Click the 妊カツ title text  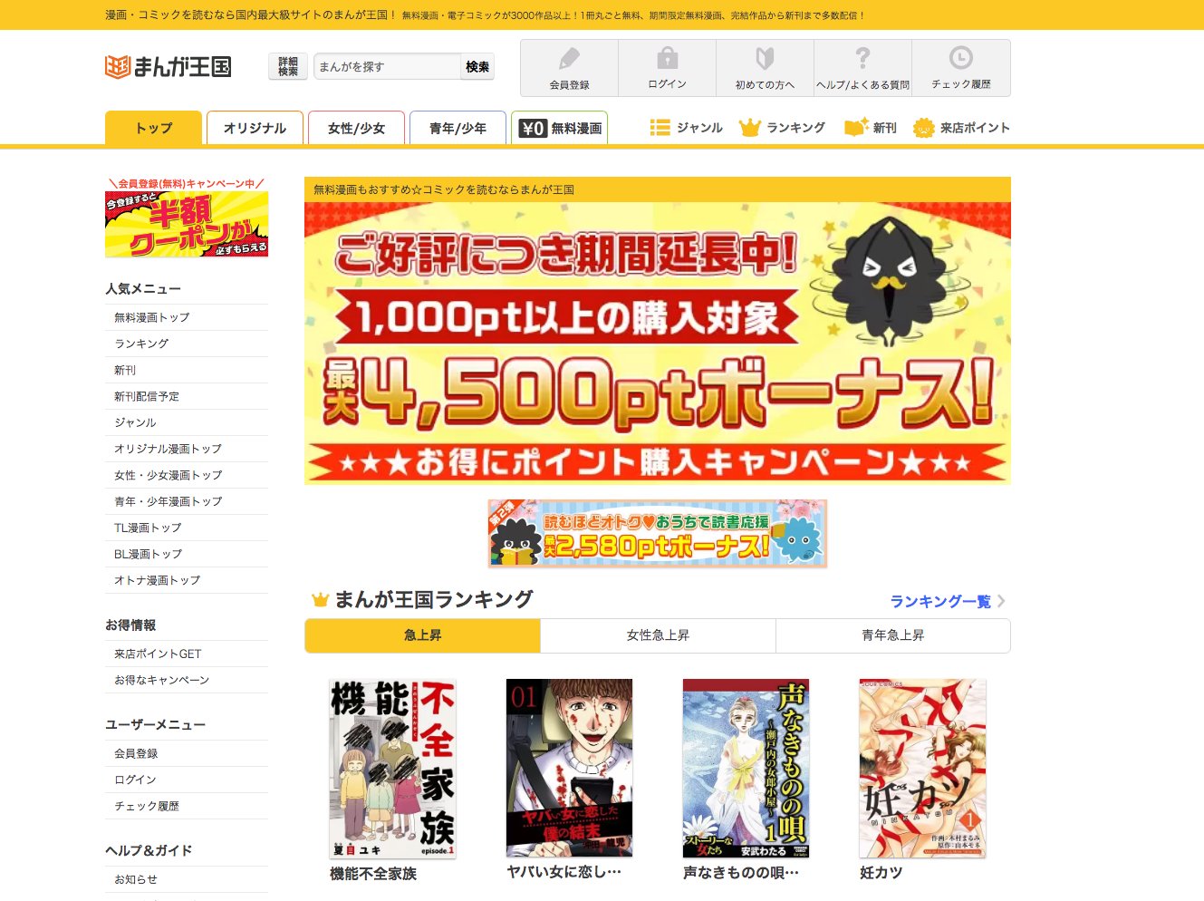tap(881, 873)
